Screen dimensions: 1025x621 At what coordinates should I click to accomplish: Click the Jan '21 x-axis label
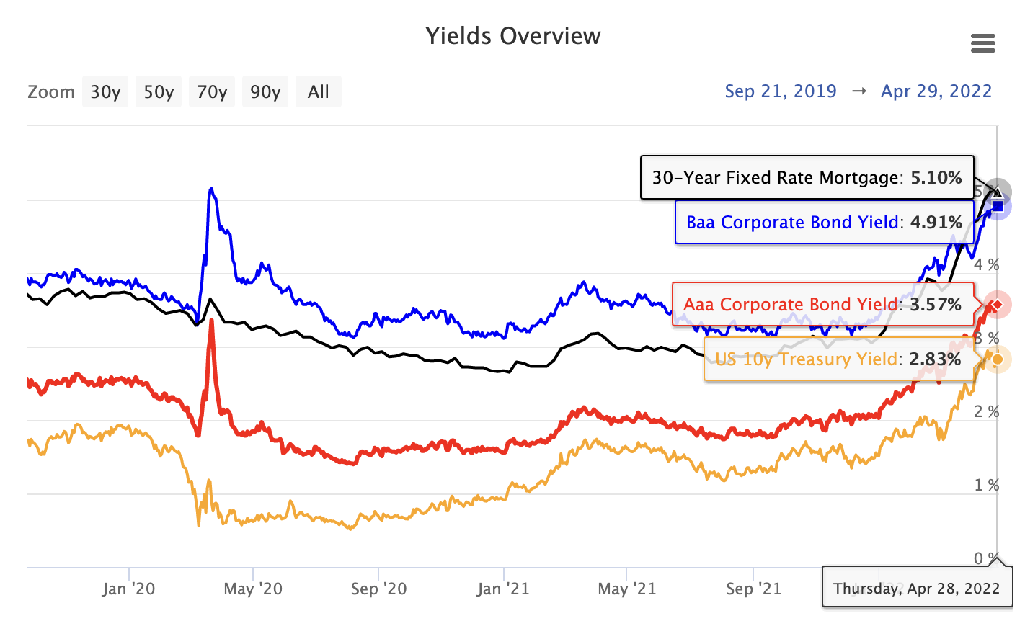pos(503,589)
